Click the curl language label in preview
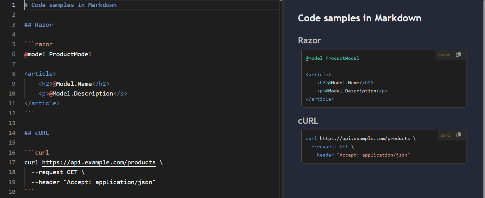This screenshot has height=198, width=485. point(445,135)
